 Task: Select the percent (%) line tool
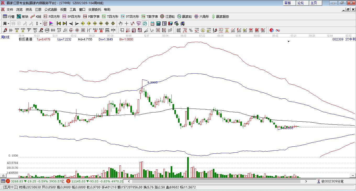pos(191,30)
